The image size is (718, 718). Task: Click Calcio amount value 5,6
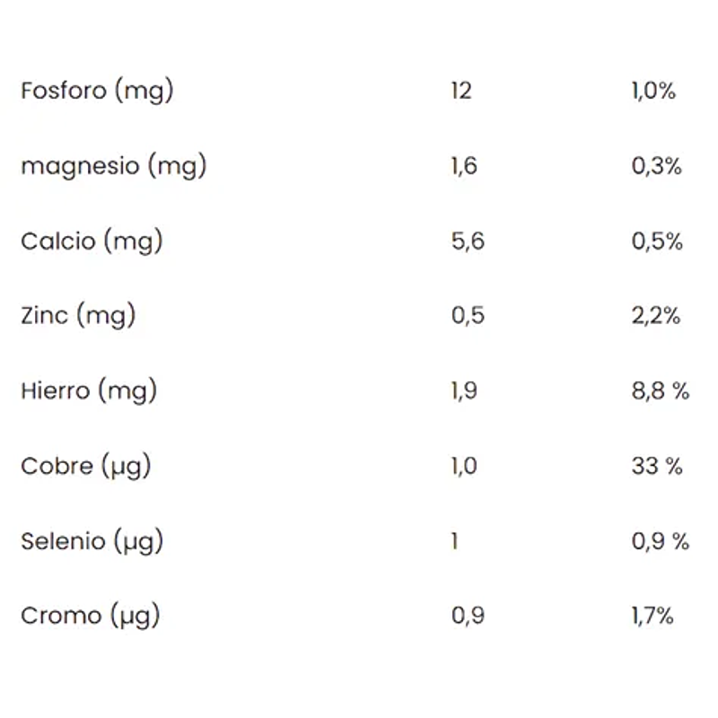pos(467,241)
